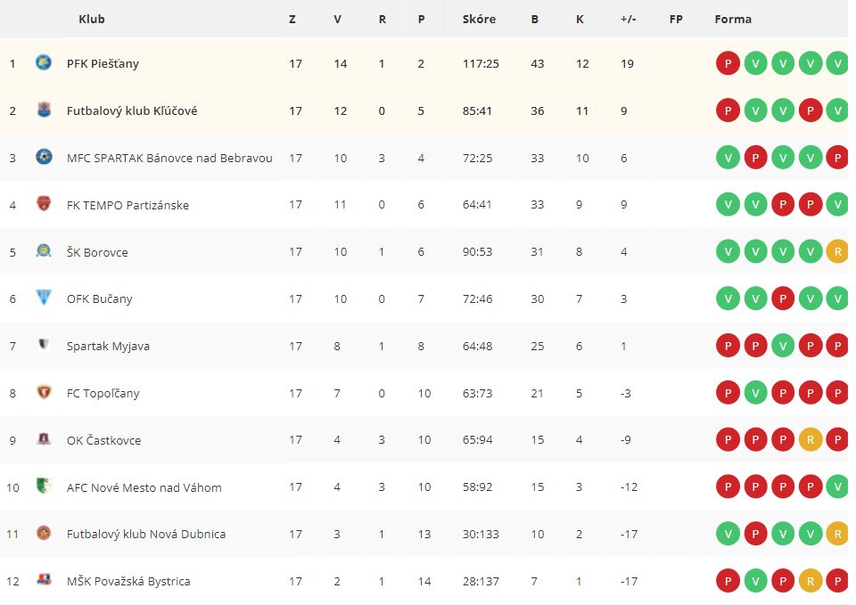Click the FK TEMPO Partizánske crest icon
The height and width of the screenshot is (605, 856).
pos(44,204)
